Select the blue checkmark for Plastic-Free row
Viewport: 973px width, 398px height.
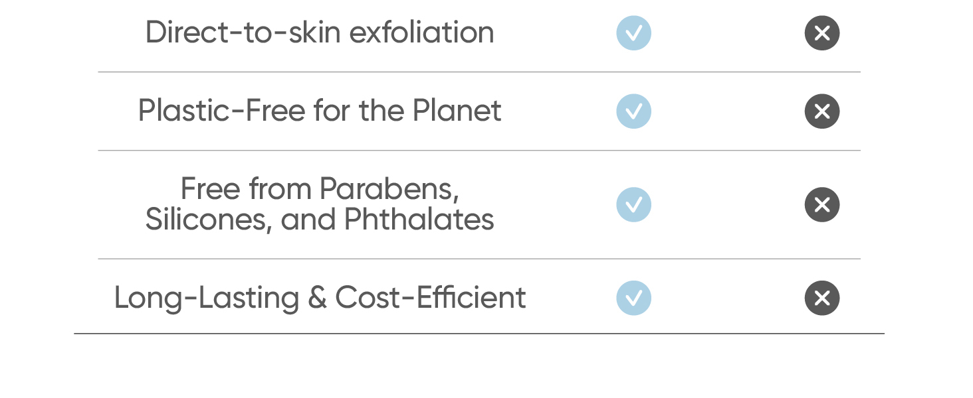[x=633, y=111]
